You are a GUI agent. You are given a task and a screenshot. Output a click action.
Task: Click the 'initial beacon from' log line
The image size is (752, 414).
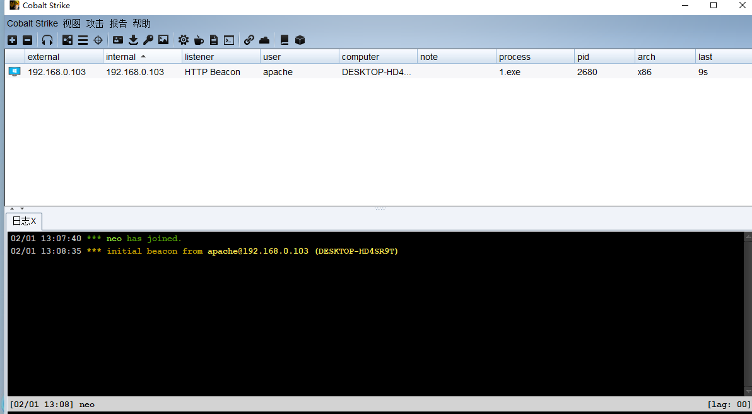coord(204,251)
